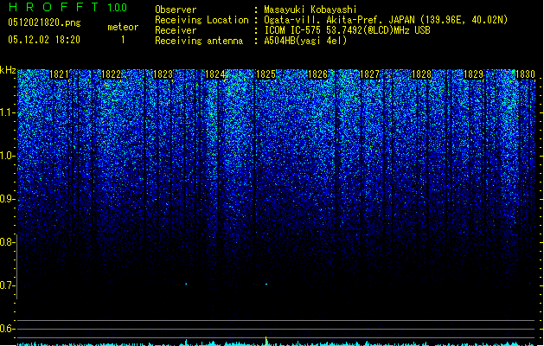Click the 1830 time marker

(x=525, y=74)
